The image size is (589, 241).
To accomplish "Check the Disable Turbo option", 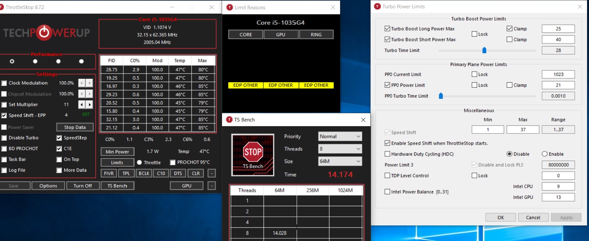I will (4, 138).
